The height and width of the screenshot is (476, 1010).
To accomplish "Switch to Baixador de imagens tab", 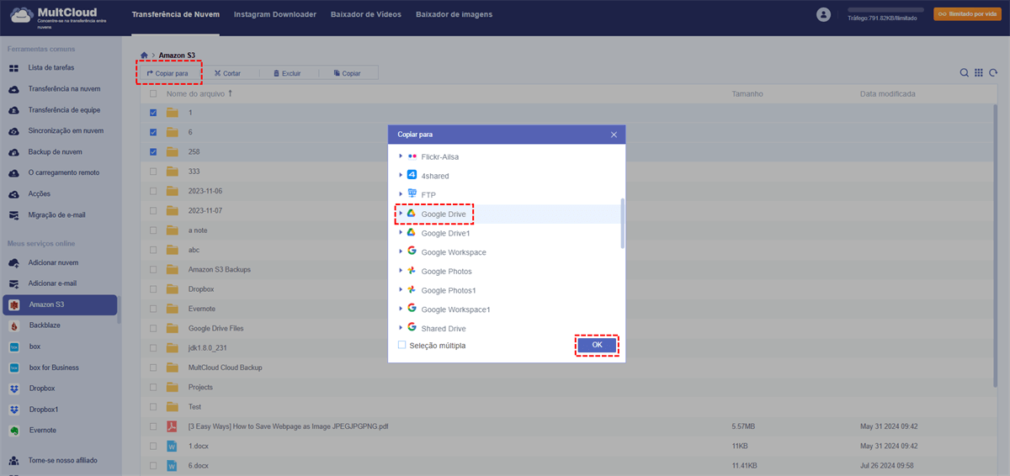I will click(x=454, y=15).
